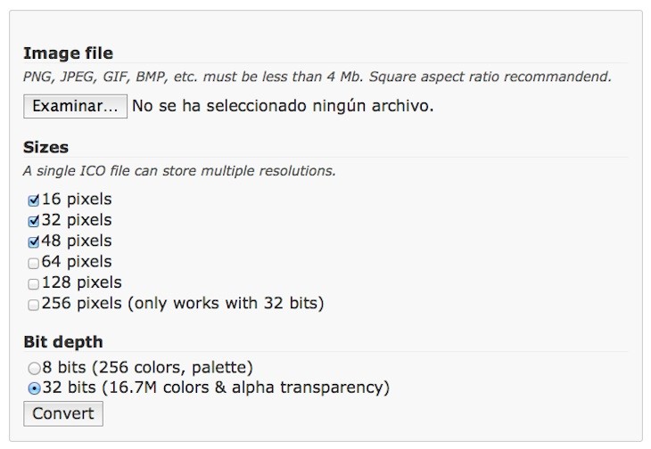Click the Examinar file browse button
This screenshot has height=449, width=651.
75,107
